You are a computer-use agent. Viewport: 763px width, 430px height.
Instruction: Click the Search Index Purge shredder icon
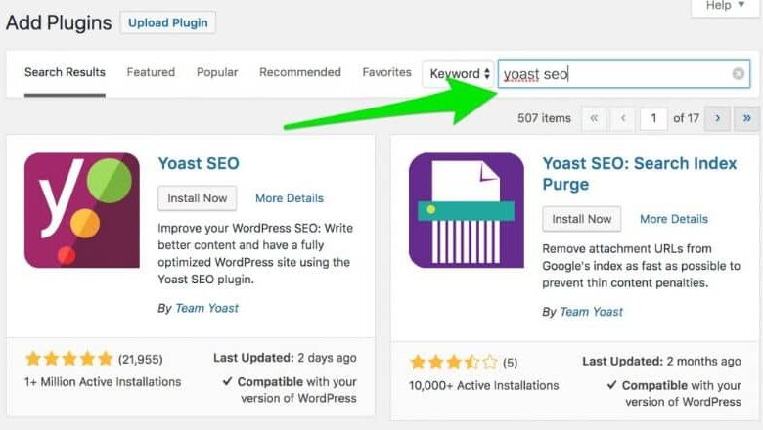coord(467,209)
